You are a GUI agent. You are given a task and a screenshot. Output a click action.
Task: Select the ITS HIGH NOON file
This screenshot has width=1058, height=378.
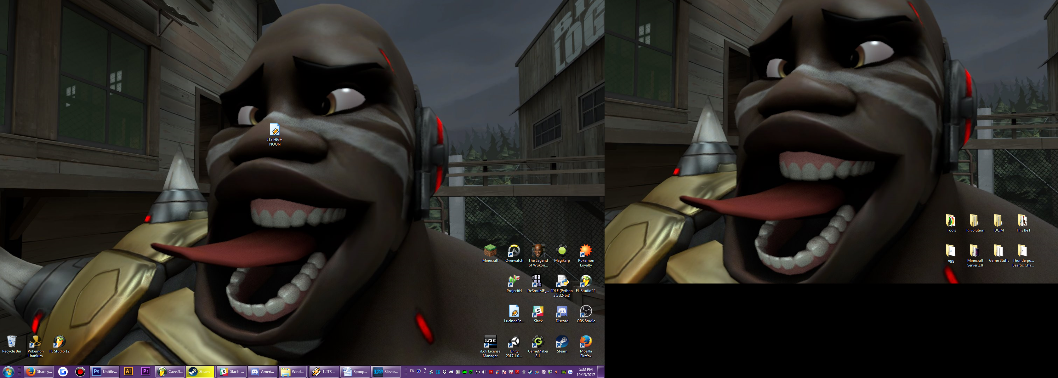click(x=275, y=130)
